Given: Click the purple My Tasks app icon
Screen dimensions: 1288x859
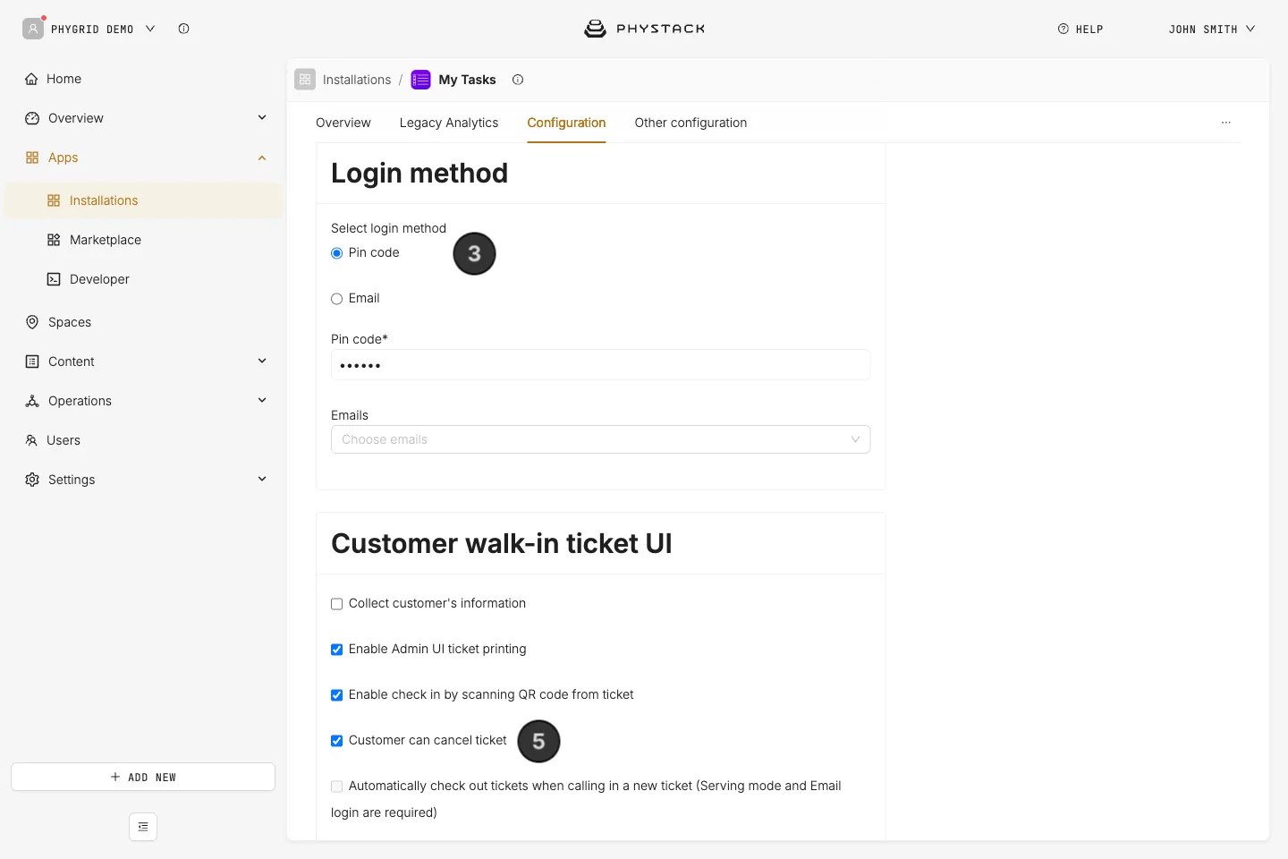Looking at the screenshot, I should tap(420, 80).
